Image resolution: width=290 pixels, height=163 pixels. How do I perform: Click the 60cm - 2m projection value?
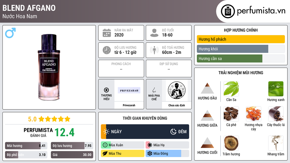[x=172, y=52]
